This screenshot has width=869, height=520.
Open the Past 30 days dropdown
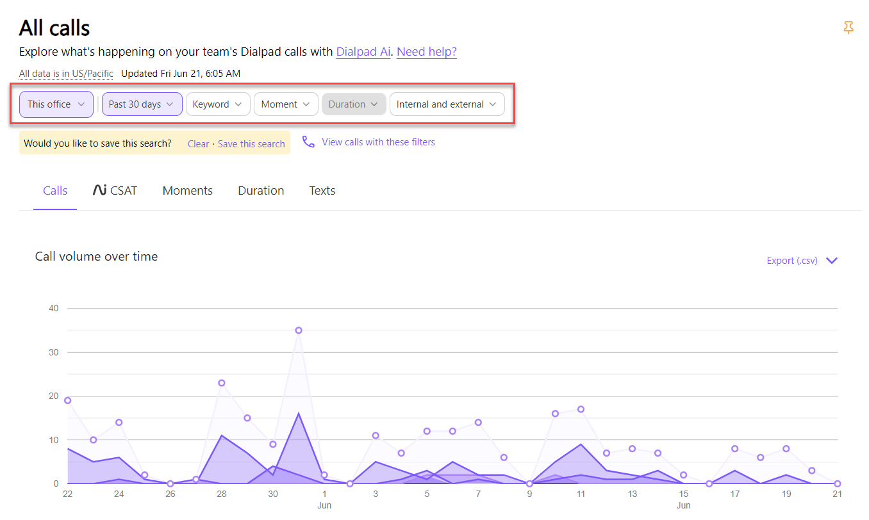coord(142,104)
